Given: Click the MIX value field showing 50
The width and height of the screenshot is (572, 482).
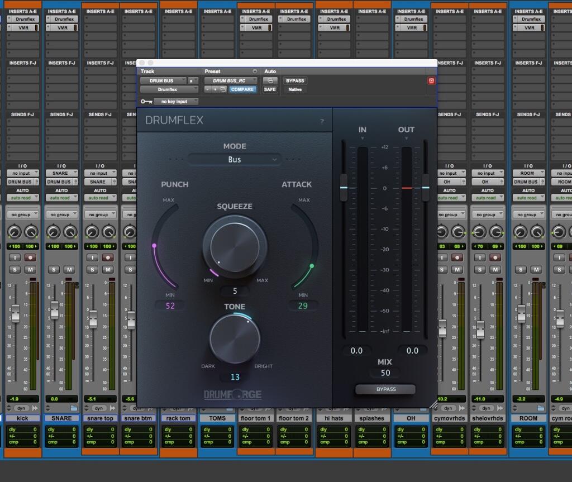Looking at the screenshot, I should click(x=385, y=373).
